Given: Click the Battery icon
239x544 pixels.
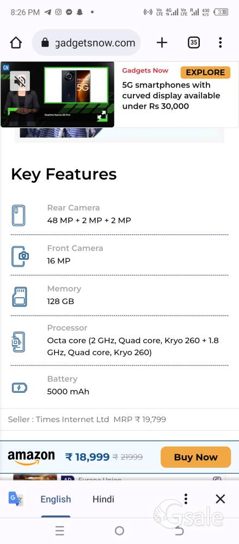Looking at the screenshot, I should (20, 387).
